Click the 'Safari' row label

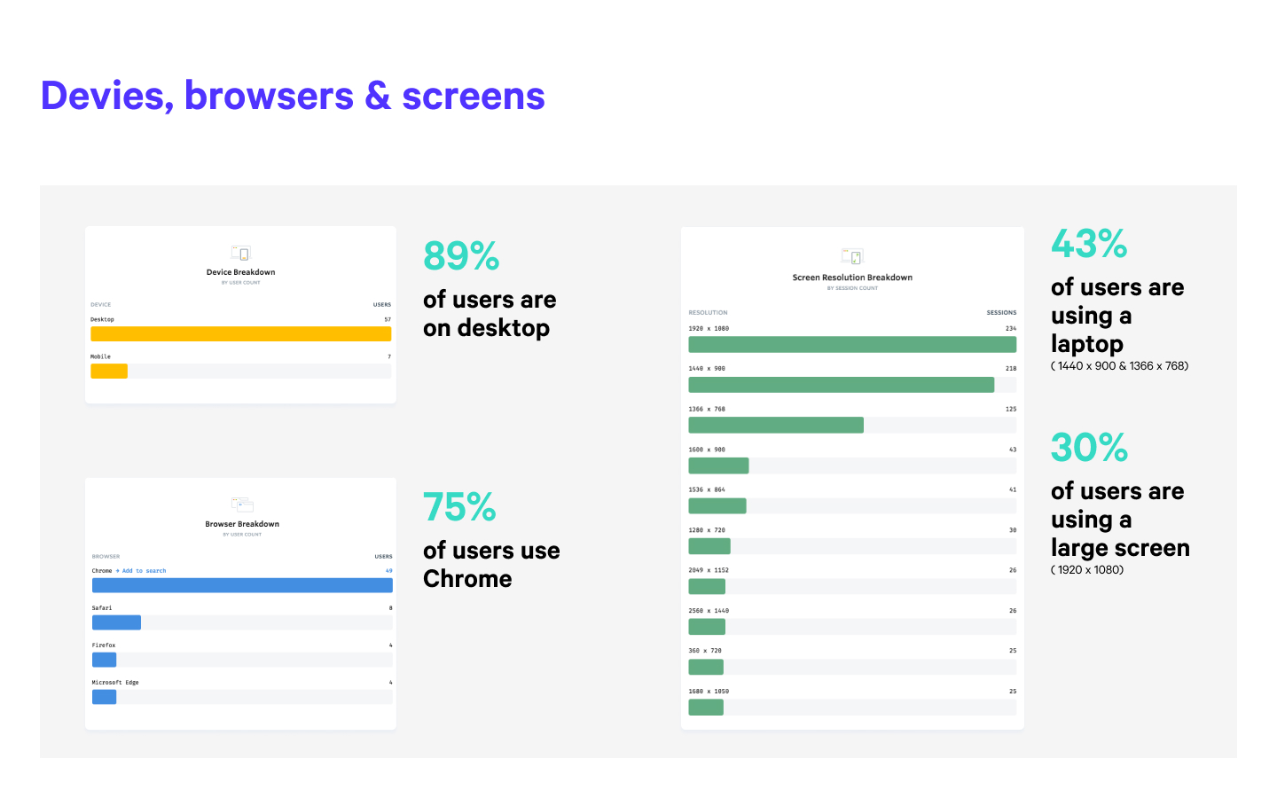point(102,608)
